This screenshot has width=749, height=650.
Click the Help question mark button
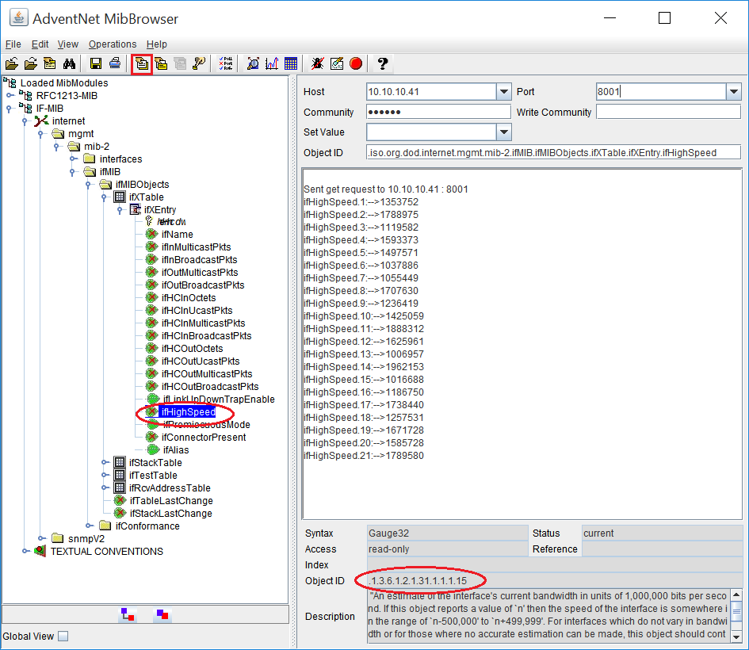point(381,63)
